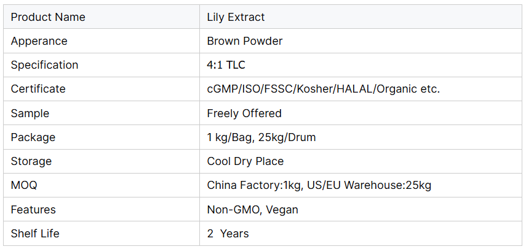
Task: Select the 'Freely Offered' text
Action: pos(244,113)
